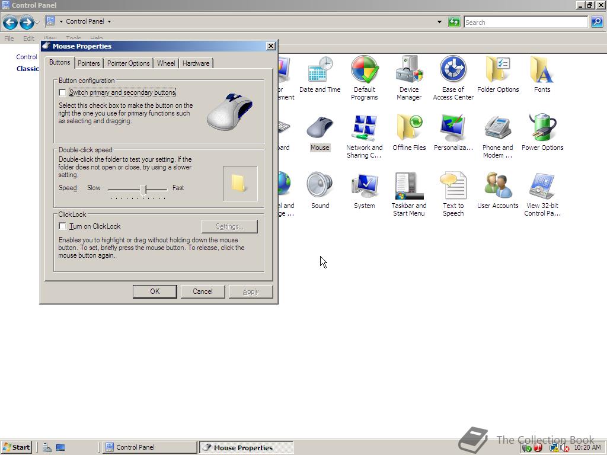The image size is (607, 455).
Task: Click the clock showing 10:20 AM
Action: click(x=587, y=447)
